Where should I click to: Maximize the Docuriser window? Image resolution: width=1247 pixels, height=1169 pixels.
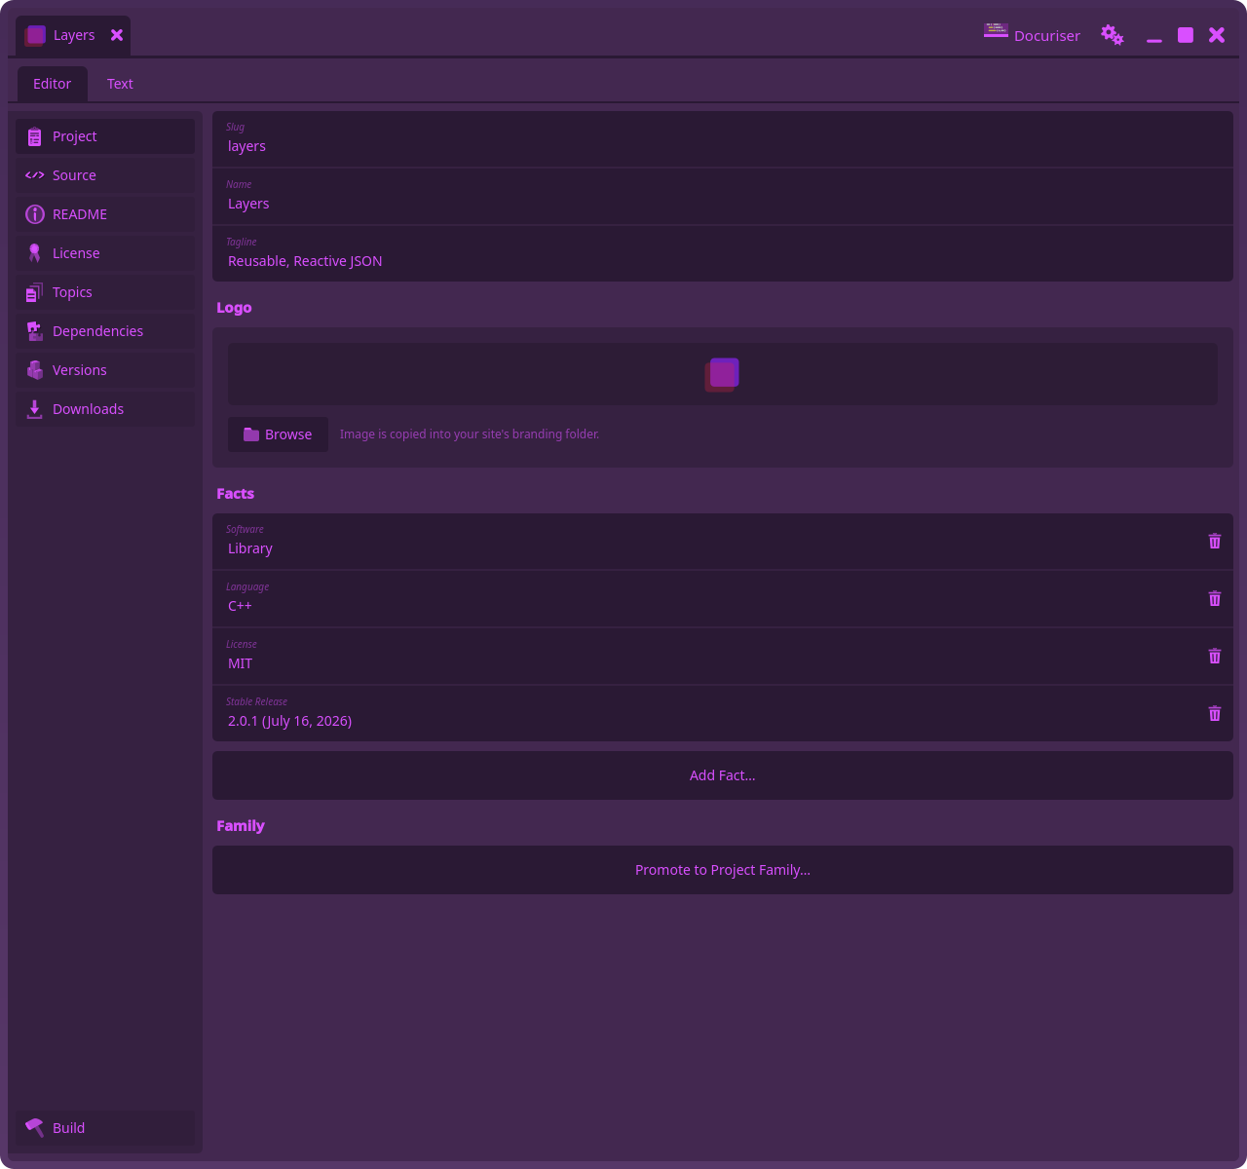(x=1186, y=35)
